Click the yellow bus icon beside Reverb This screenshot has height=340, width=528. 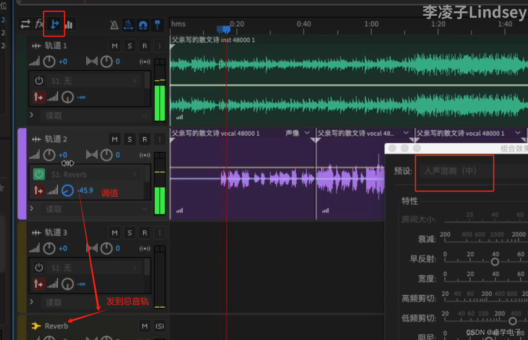[36, 326]
